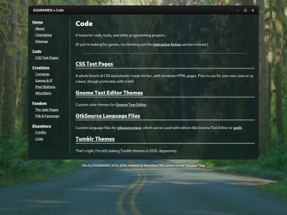Open CSS Test Pages sidebar link

click(47, 58)
